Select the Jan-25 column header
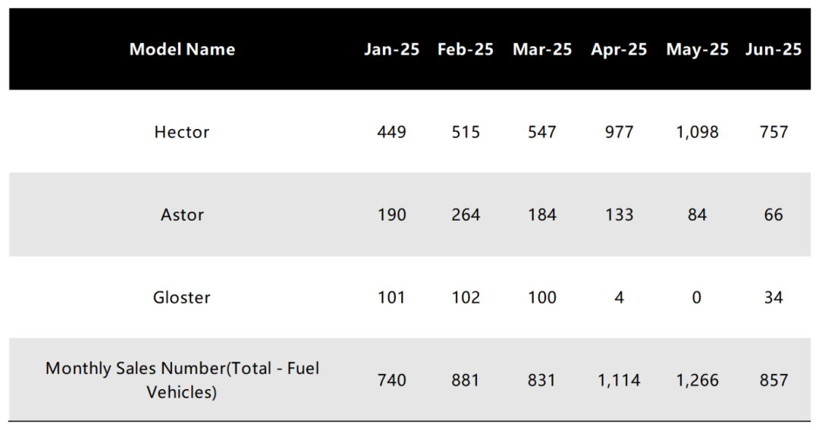Image resolution: width=819 pixels, height=430 pixels. click(x=391, y=49)
